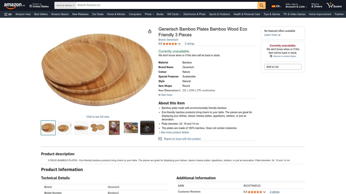Select the second product thumbnail image
This screenshot has width=346, height=194.
point(65,128)
